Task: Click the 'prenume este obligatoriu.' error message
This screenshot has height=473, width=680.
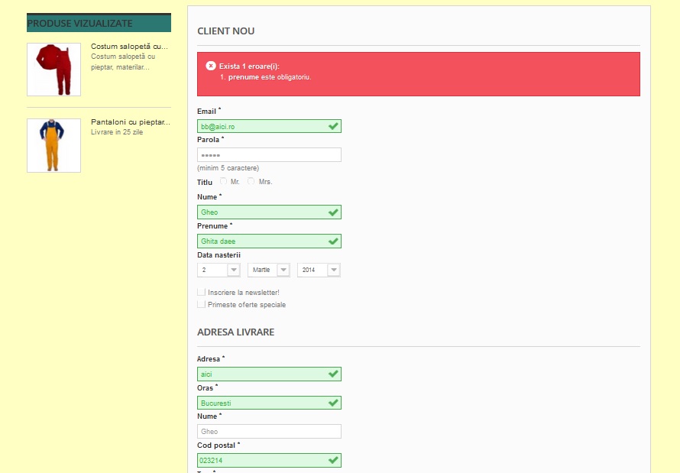Action: [x=270, y=77]
